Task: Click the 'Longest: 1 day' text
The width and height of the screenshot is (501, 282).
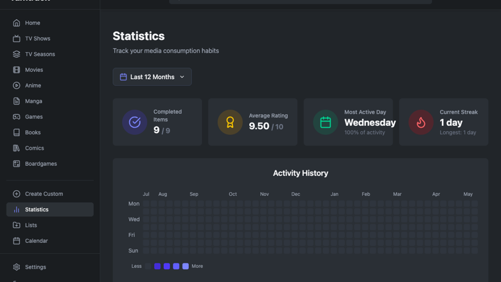Action: click(x=458, y=132)
